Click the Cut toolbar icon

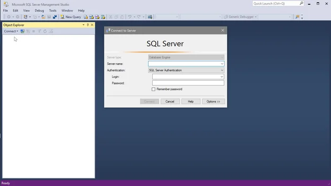point(110,17)
